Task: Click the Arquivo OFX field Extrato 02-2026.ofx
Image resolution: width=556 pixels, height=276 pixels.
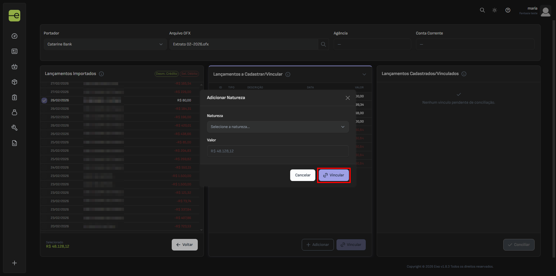Action: click(244, 44)
